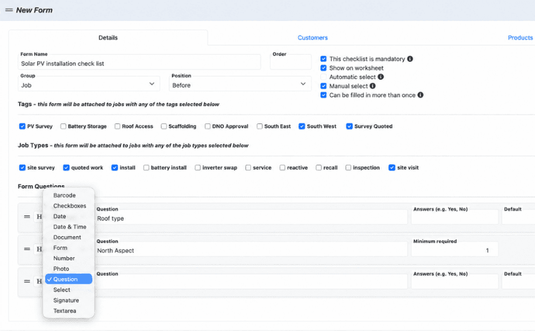This screenshot has height=331, width=535.
Task: Click the H heading icon on third question row
Action: coord(39,281)
